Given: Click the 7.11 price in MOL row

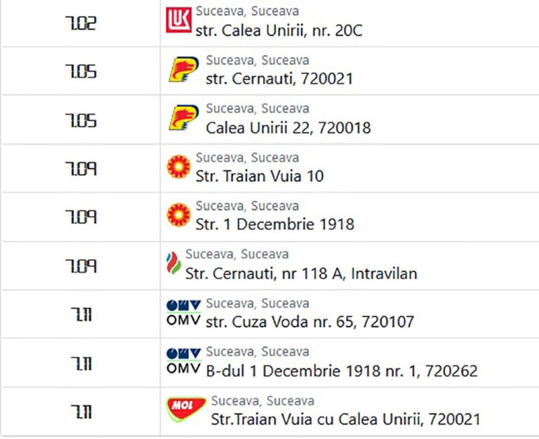Looking at the screenshot, I should point(81,411).
